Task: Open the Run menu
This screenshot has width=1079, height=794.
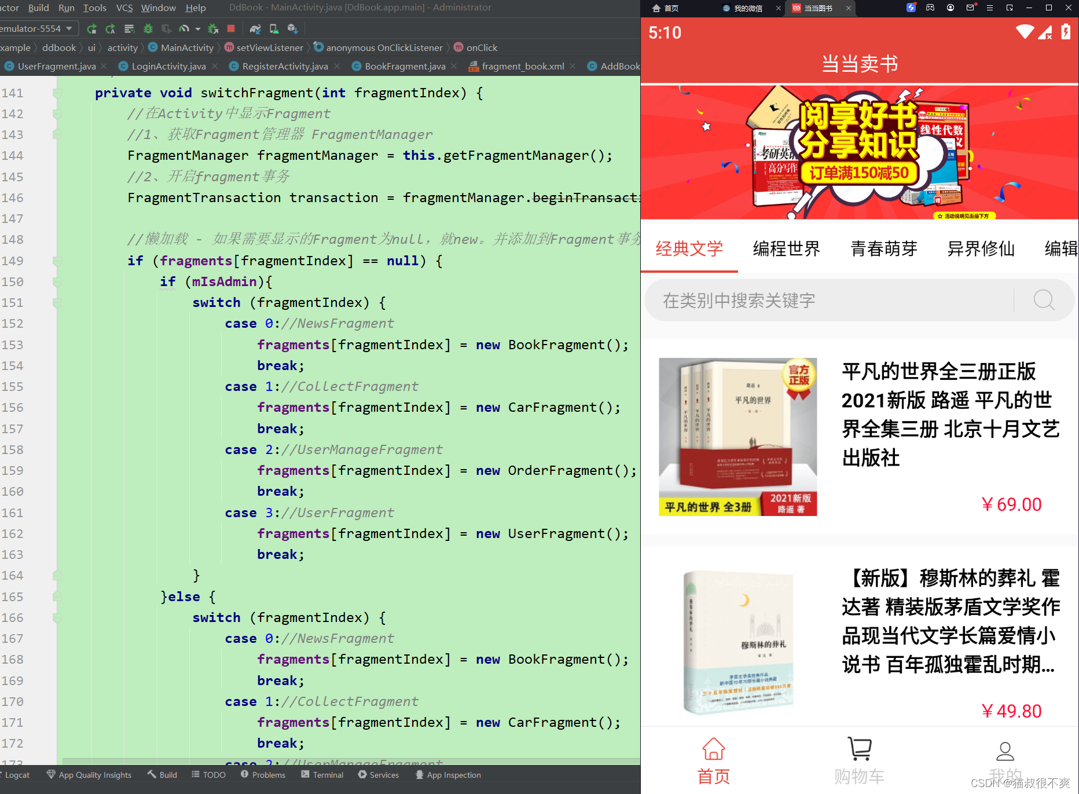Action: click(66, 8)
